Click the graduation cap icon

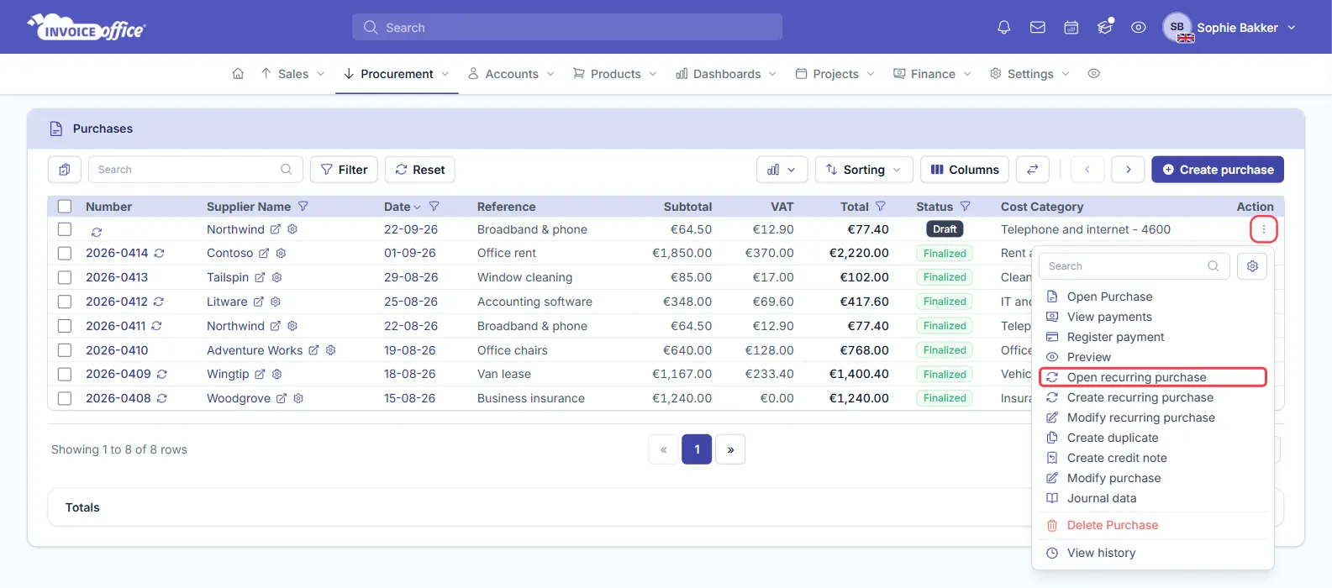pyautogui.click(x=1105, y=27)
